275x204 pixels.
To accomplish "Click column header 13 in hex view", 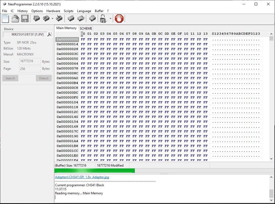I will (205, 34).
